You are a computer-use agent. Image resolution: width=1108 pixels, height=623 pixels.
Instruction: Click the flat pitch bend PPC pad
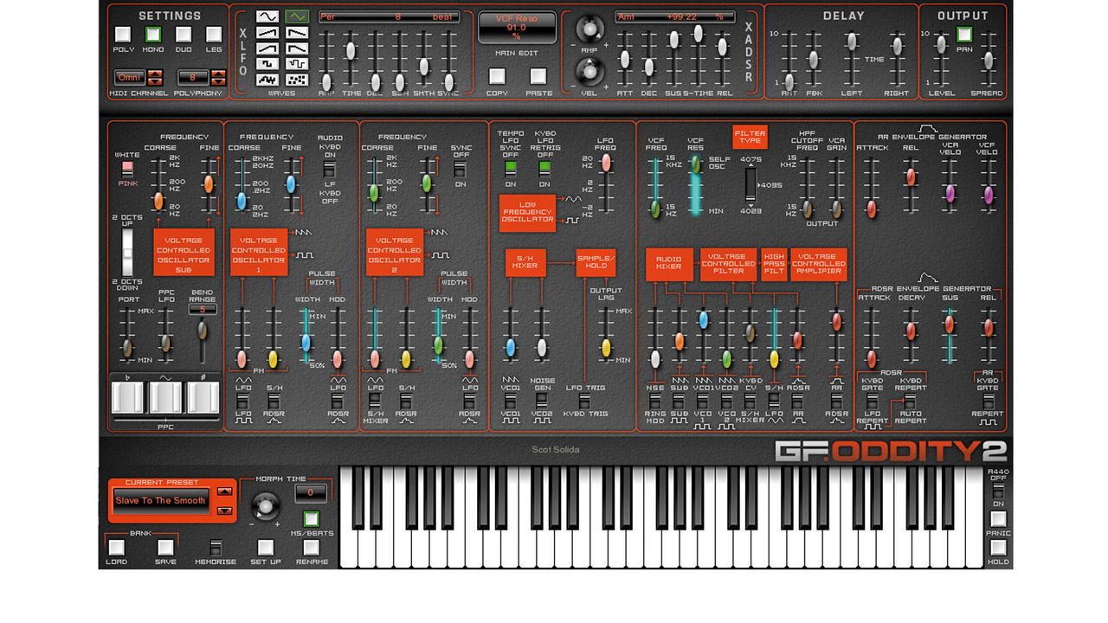(128, 397)
